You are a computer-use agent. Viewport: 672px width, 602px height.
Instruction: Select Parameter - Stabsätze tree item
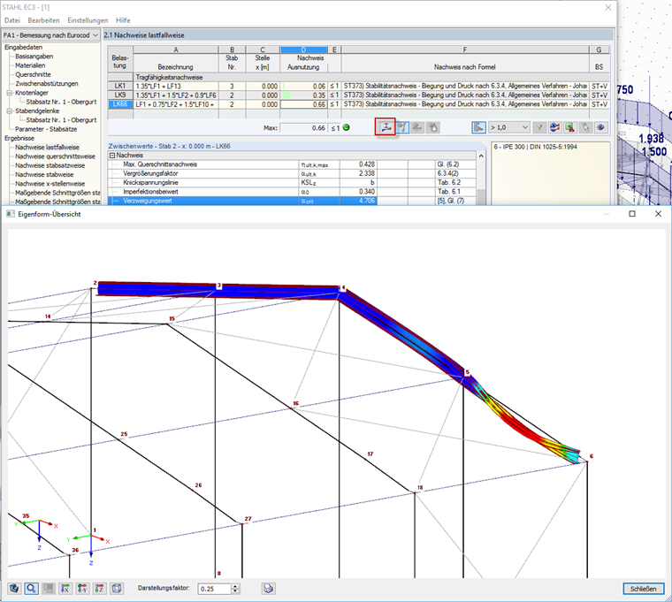coord(46,129)
